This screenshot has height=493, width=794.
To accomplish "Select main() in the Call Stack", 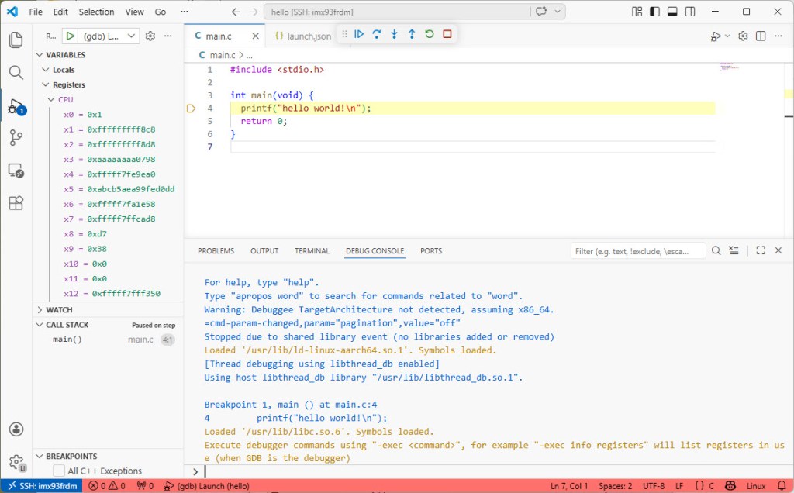I will pos(67,339).
